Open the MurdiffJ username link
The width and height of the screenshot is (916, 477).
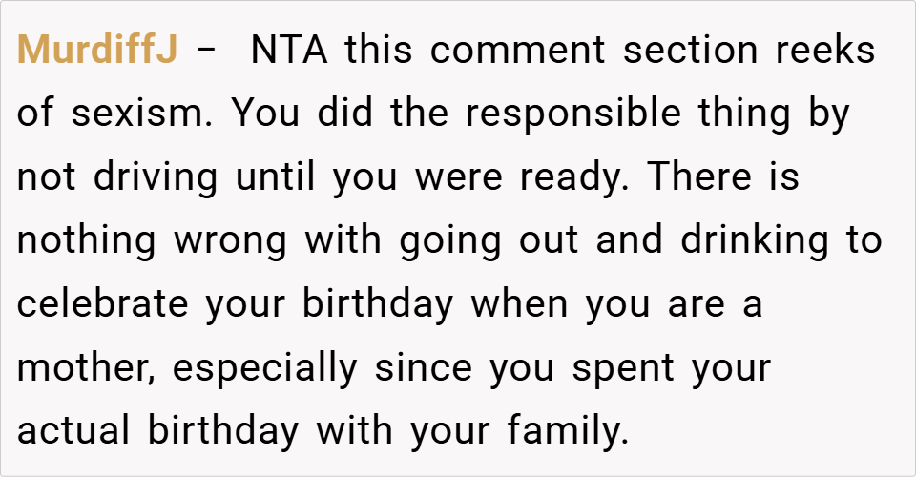97,50
